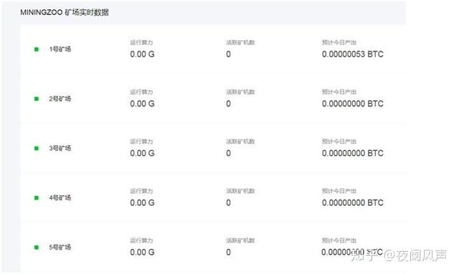Screen dimensions: 459x274
Task: Click 2号矿场 estimated output 0.00000000 BTC
Action: (x=352, y=104)
